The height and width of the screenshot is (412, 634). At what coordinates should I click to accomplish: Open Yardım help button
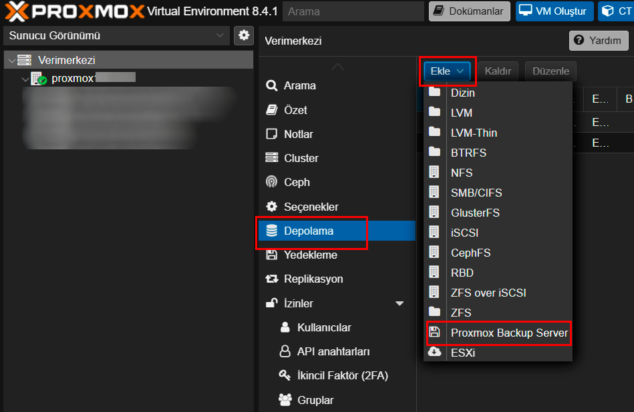[599, 41]
